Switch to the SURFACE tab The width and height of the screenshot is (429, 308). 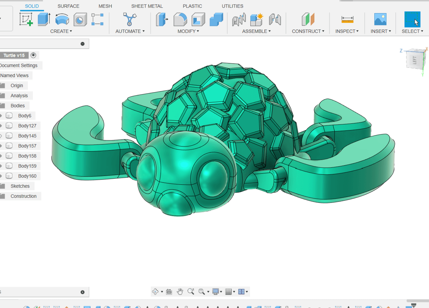tap(68, 6)
